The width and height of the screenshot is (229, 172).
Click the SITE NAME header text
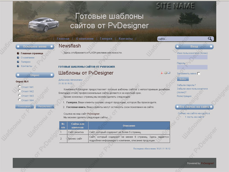pyautogui.click(x=175, y=6)
